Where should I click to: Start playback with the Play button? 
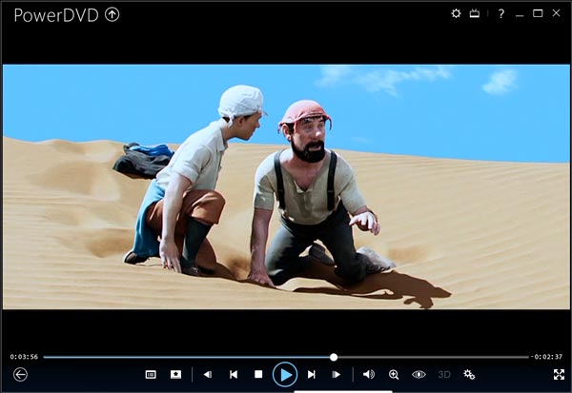(x=285, y=374)
